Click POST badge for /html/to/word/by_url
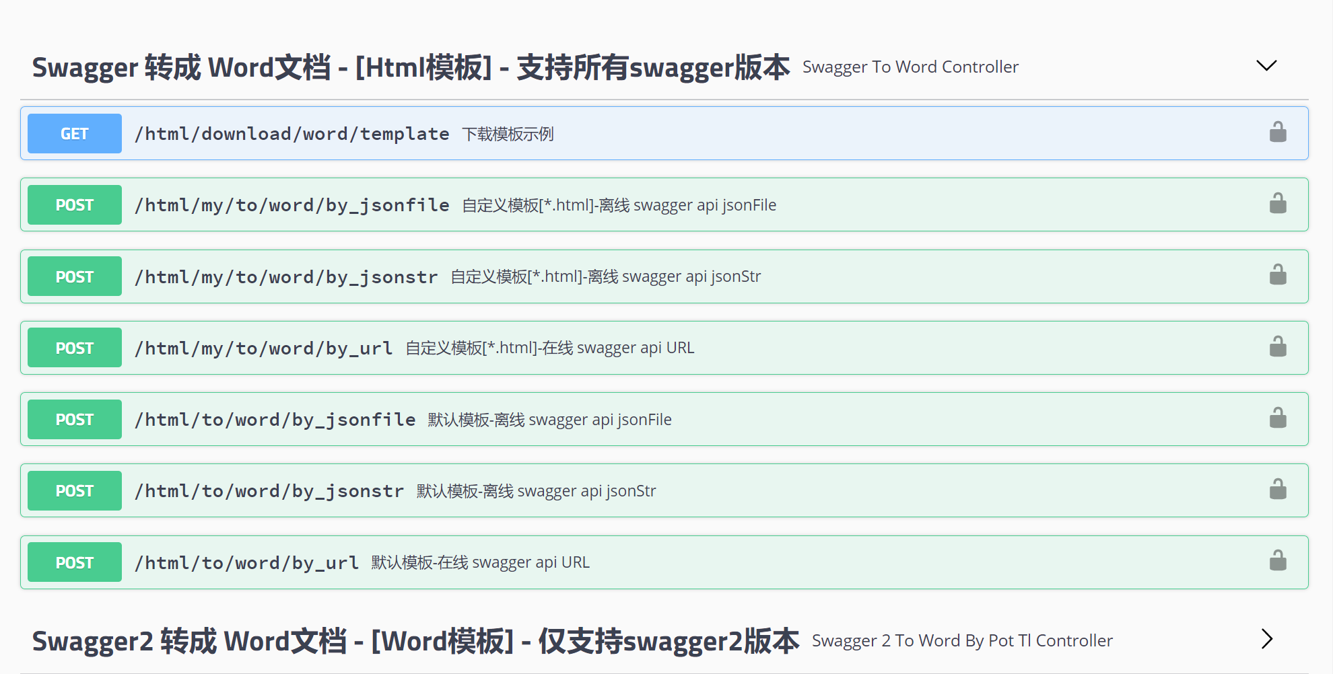Screen dimensions: 1333x674 click(75, 562)
